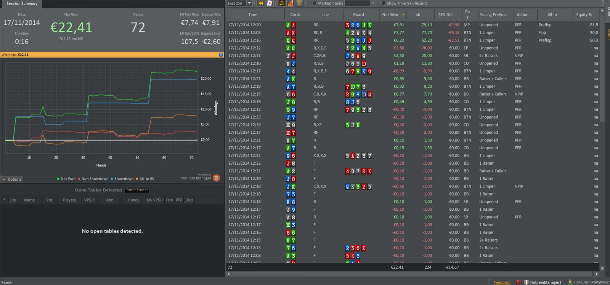
Task: Open the Last 250 hands dropdown
Action: tap(249, 3)
